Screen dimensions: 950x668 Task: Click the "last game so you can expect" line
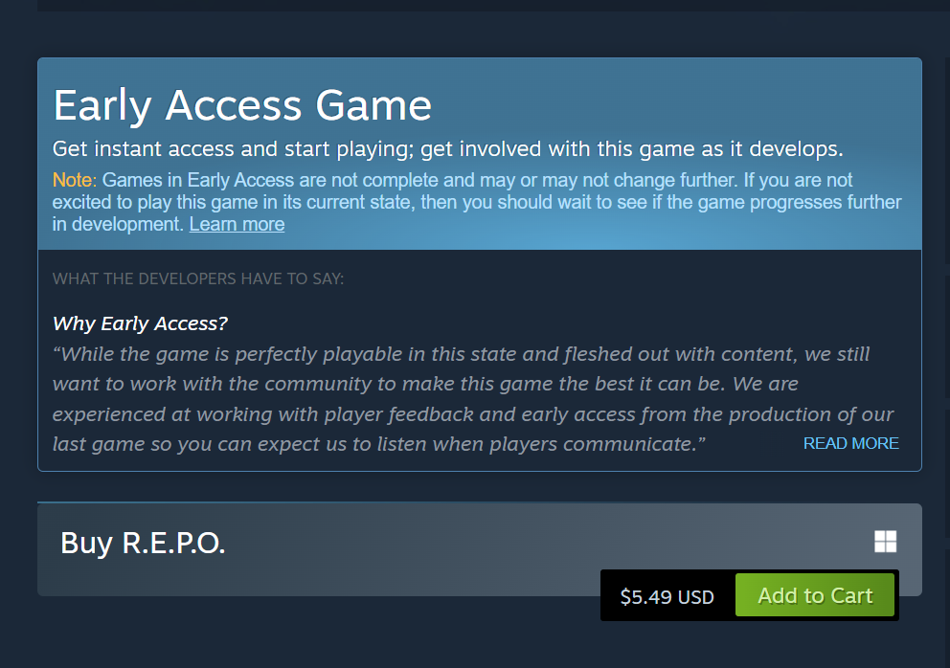378,444
